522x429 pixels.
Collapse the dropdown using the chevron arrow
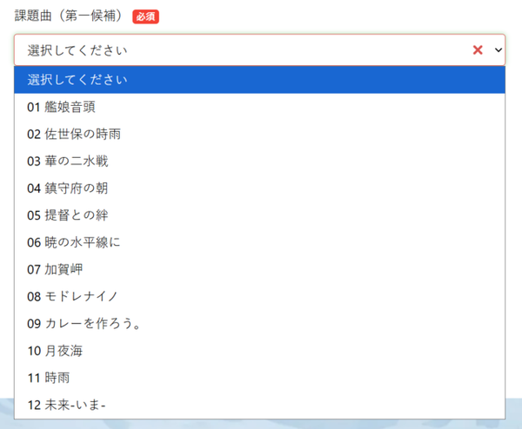pyautogui.click(x=498, y=50)
